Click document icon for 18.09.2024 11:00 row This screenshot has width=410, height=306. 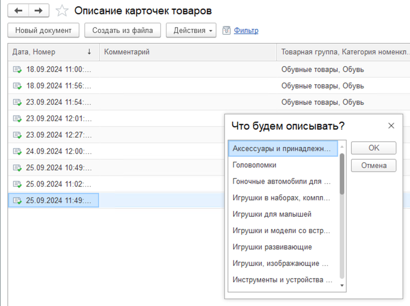(17, 70)
